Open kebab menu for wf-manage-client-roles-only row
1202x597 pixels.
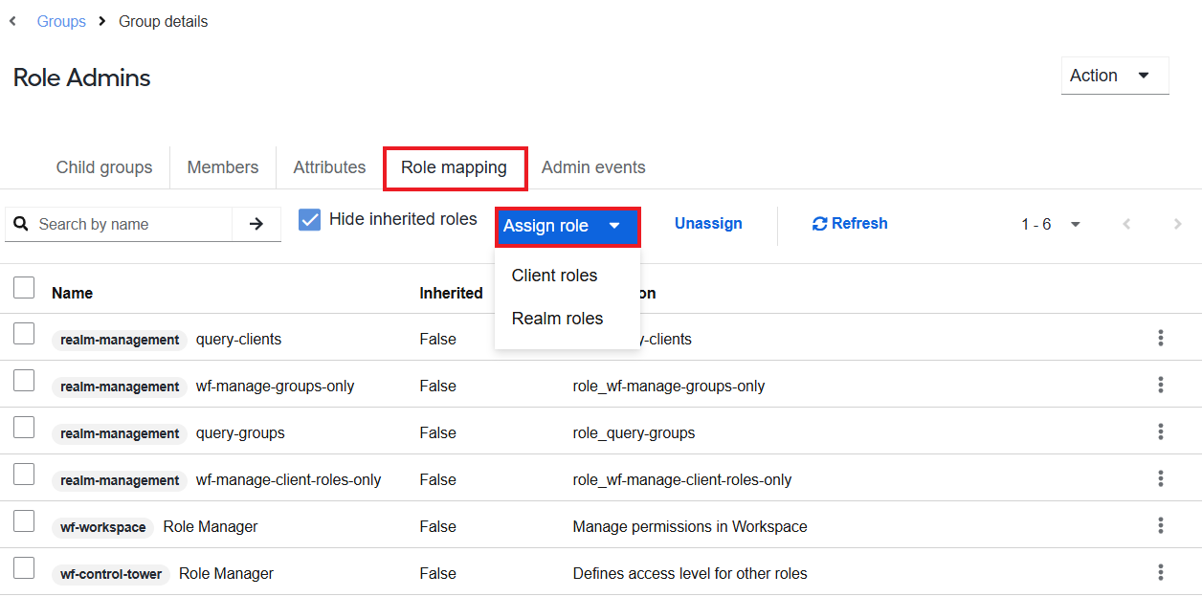pyautogui.click(x=1160, y=478)
